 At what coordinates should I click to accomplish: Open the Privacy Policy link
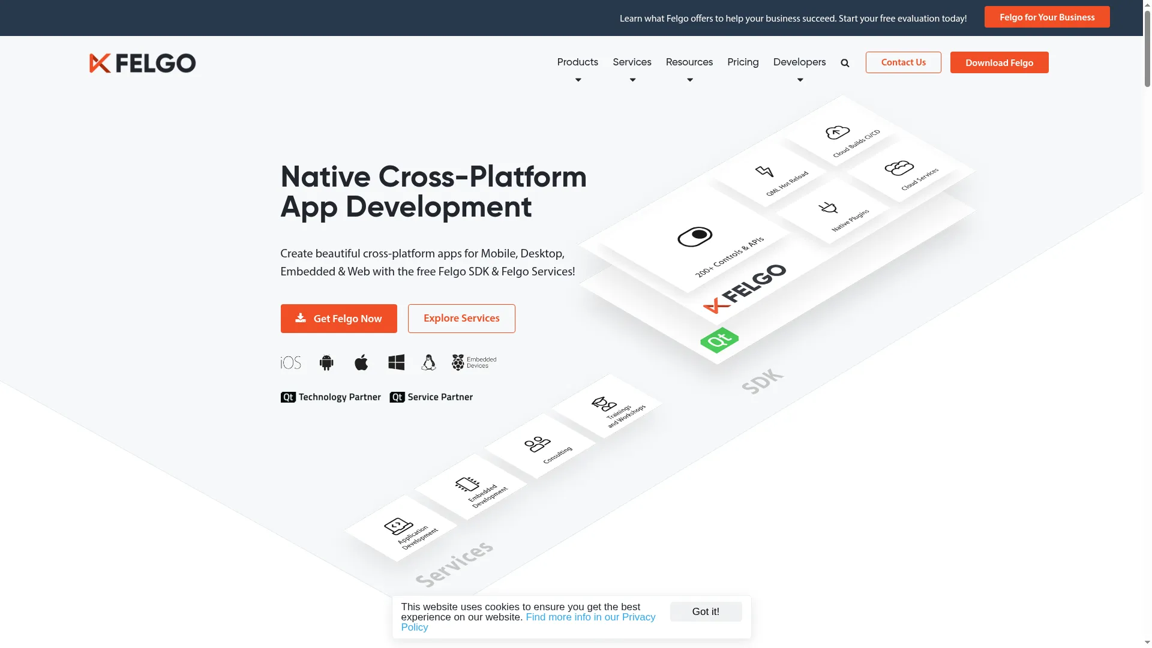point(528,622)
